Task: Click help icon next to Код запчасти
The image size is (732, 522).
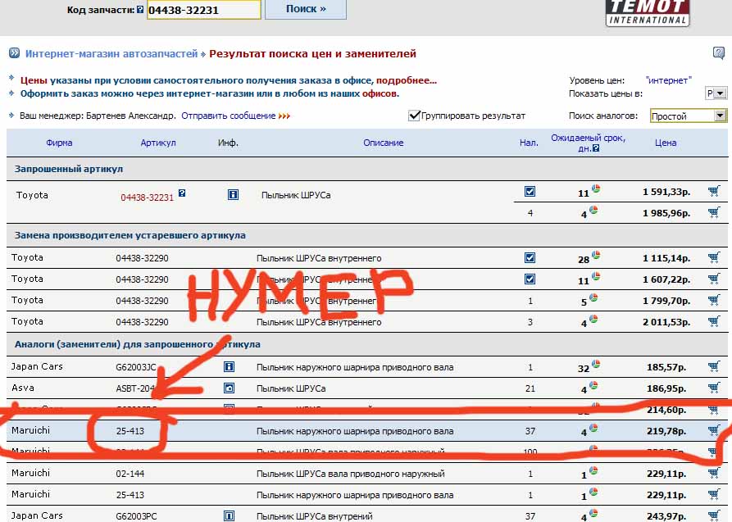Action: 140,10
